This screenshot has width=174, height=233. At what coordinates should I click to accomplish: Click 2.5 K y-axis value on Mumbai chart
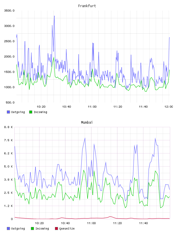tap(8, 193)
